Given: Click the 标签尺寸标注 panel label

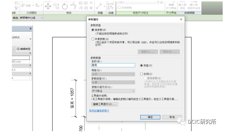Looking at the screenshot, I should point(141,13).
